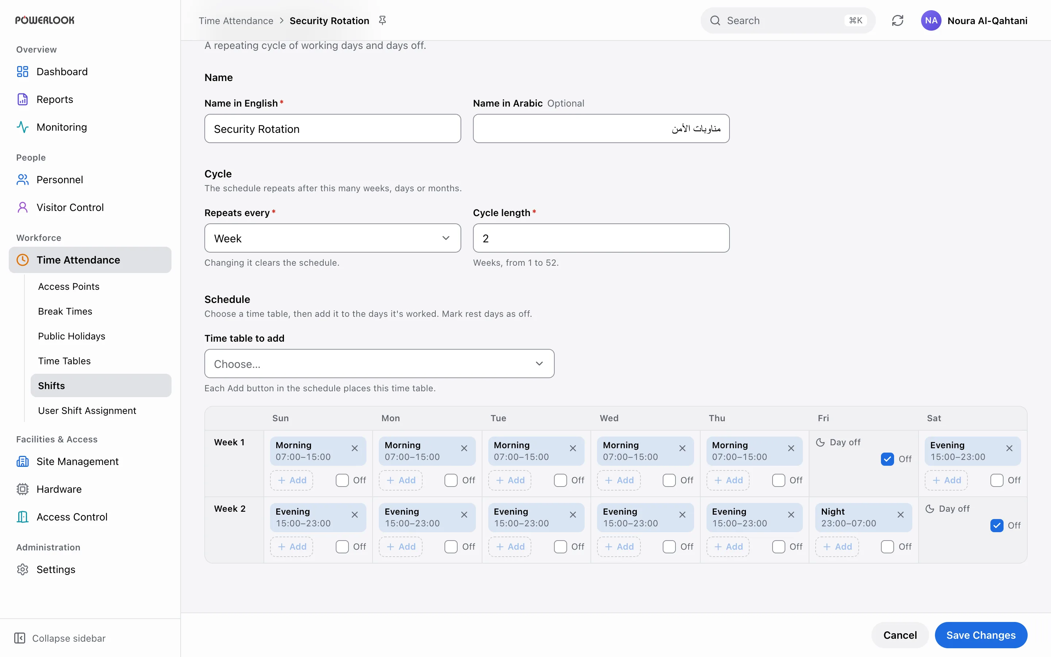Remove Week 2 Wednesday Evening shift
Image resolution: width=1051 pixels, height=657 pixels.
(682, 515)
